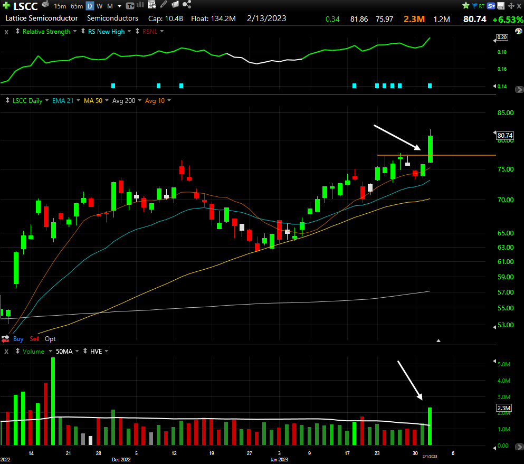Viewport: 524px width, 464px height.
Task: Click the 2.3M volume scale label
Action: coord(503,408)
